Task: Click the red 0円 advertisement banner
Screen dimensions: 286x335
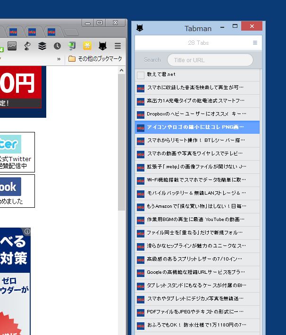Action: (x=23, y=92)
